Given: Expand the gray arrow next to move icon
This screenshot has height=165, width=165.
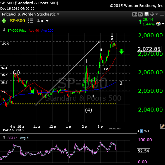Looking at the screenshot, I should tap(157, 14).
